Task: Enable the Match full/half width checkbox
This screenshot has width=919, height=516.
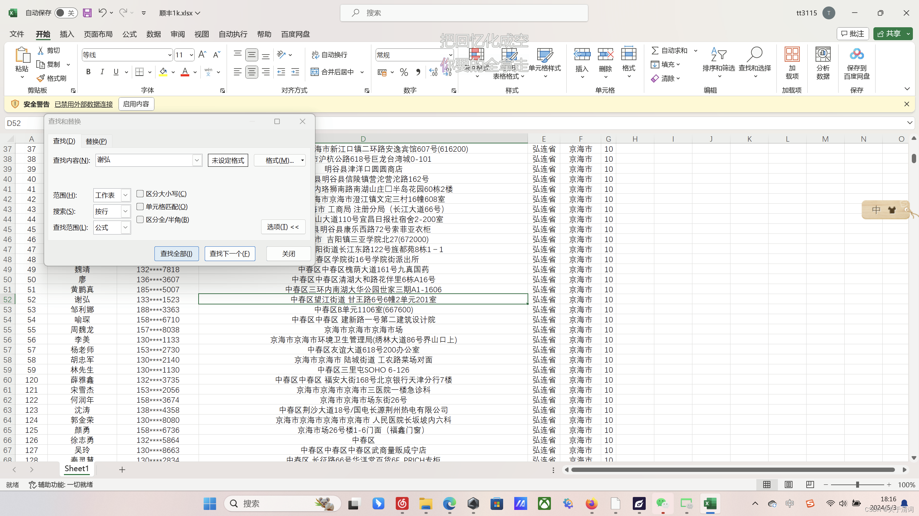Action: pos(140,219)
